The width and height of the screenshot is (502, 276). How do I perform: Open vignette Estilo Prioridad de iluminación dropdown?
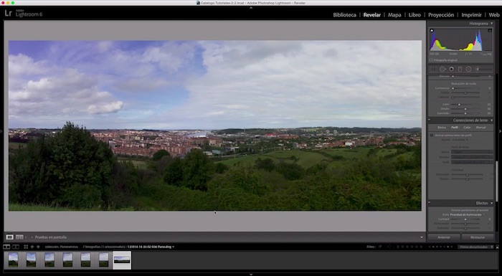pyautogui.click(x=467, y=214)
